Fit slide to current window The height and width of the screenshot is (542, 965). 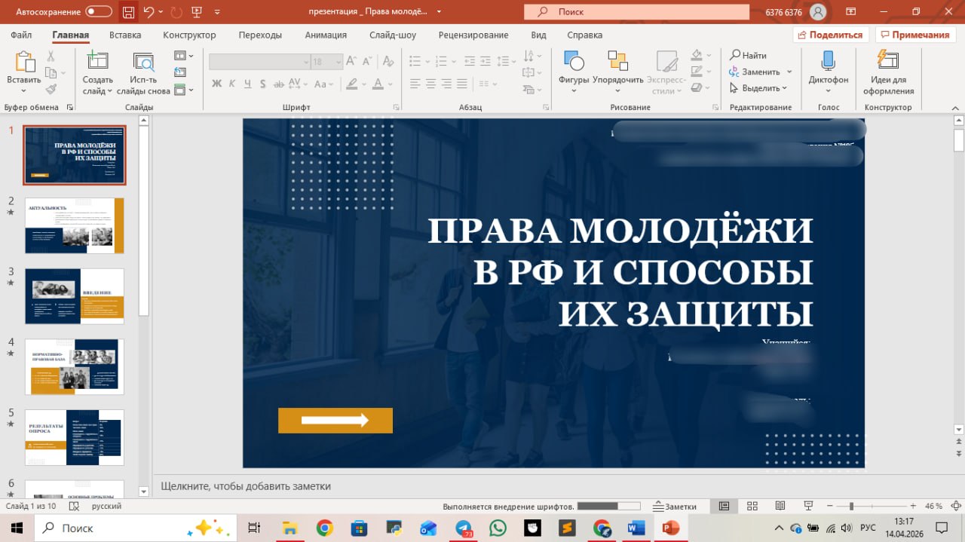coord(955,506)
